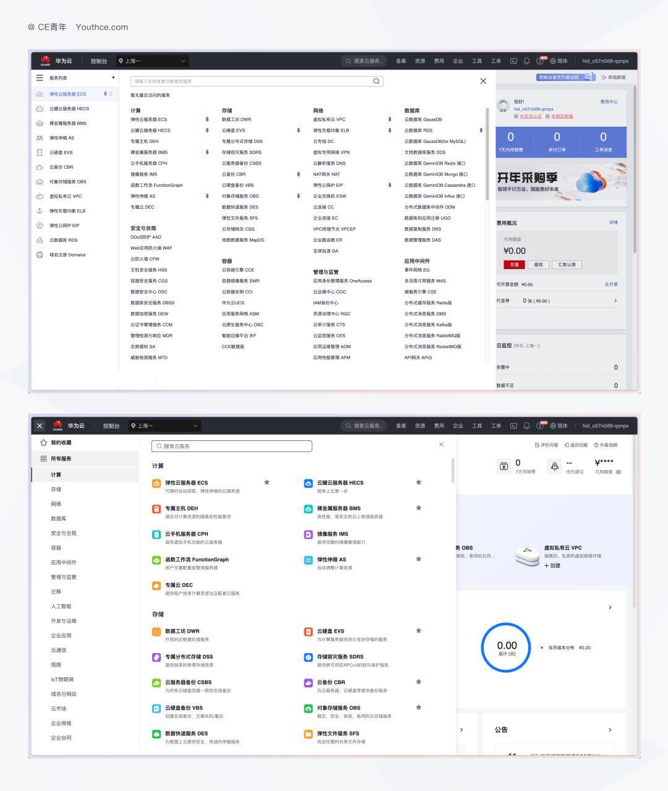Viewport: 668px width, 791px height.
Task: Open the notification bell in upper header
Action: [527, 61]
